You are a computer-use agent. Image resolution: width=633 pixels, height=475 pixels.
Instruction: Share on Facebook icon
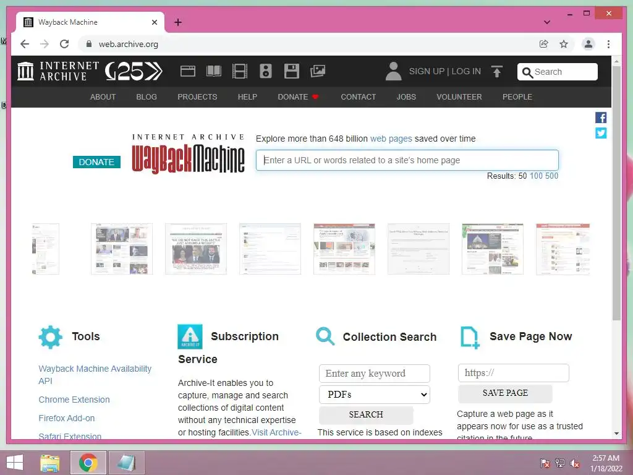601,118
